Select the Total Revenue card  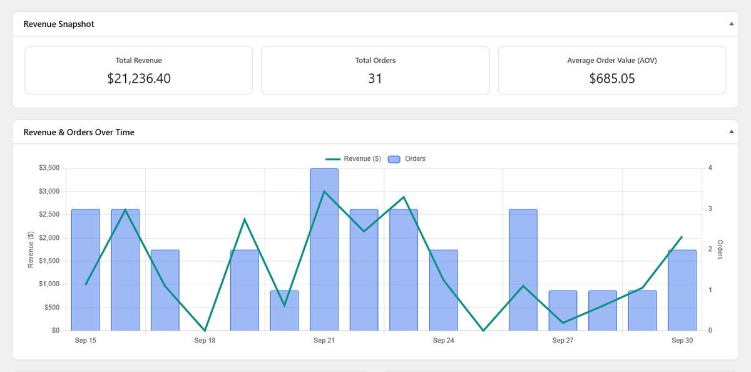click(x=138, y=70)
